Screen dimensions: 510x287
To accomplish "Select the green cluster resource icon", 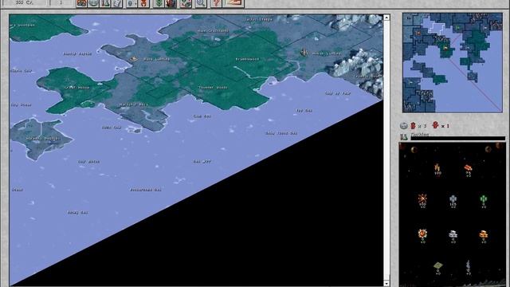I will point(484,199).
